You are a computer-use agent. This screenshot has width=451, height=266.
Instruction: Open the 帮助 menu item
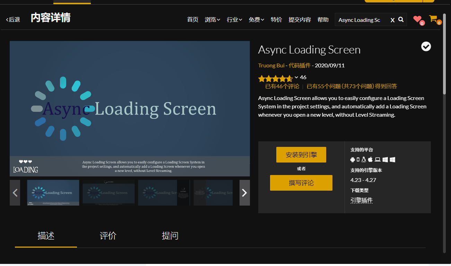[x=323, y=20]
